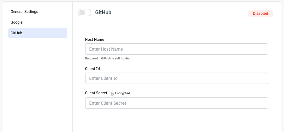This screenshot has height=132, width=284.
Task: Click the Host Name field label
Action: [95, 40]
